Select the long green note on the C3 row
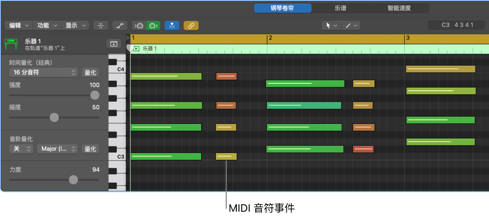Viewport: 489px width, 216px height. 166,156
